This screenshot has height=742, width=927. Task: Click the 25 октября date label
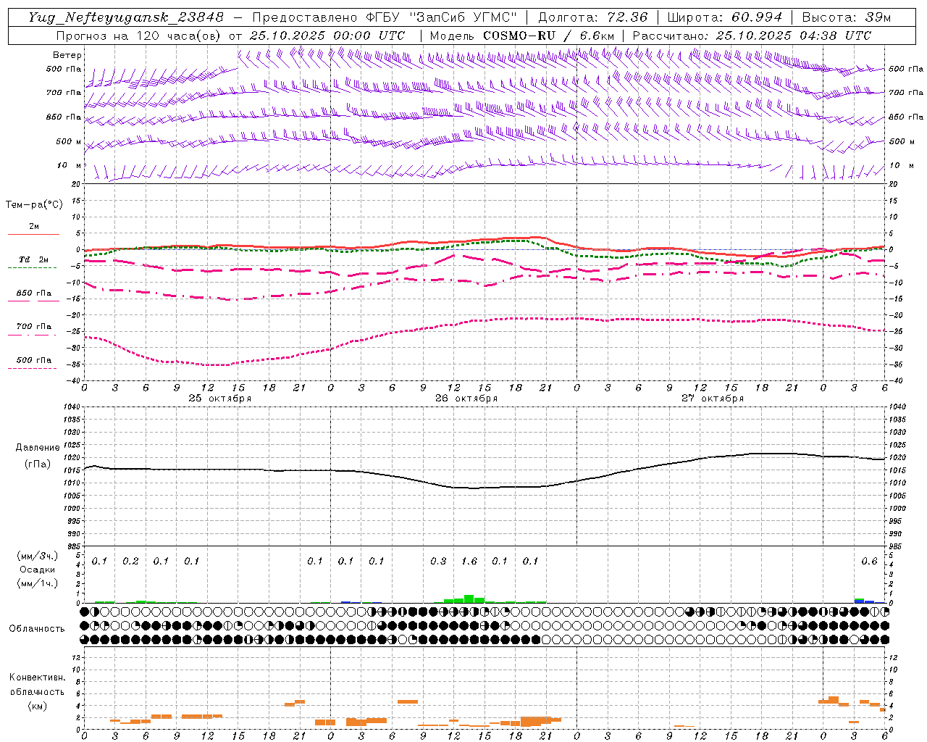click(x=220, y=399)
